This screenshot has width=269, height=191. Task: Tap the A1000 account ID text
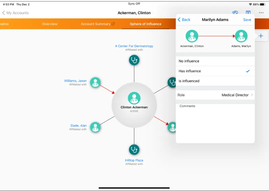(134, 111)
